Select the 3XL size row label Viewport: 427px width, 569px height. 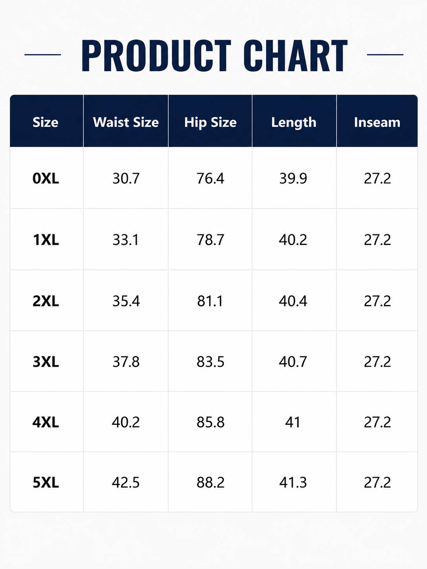click(46, 362)
